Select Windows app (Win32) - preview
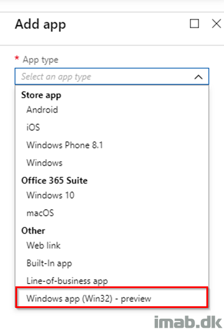 coord(112,298)
